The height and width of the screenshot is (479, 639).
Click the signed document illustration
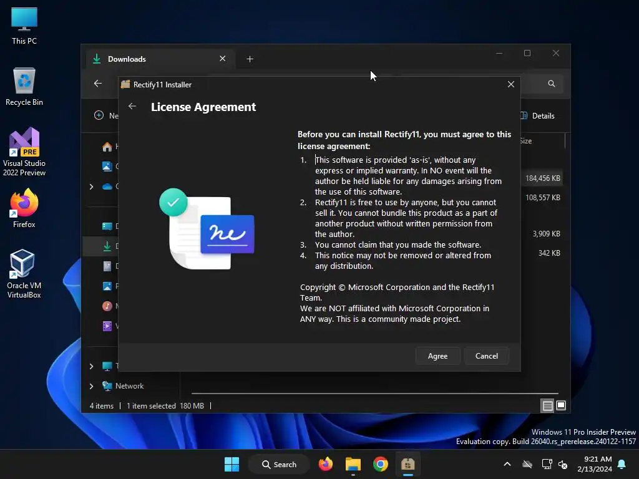click(207, 229)
